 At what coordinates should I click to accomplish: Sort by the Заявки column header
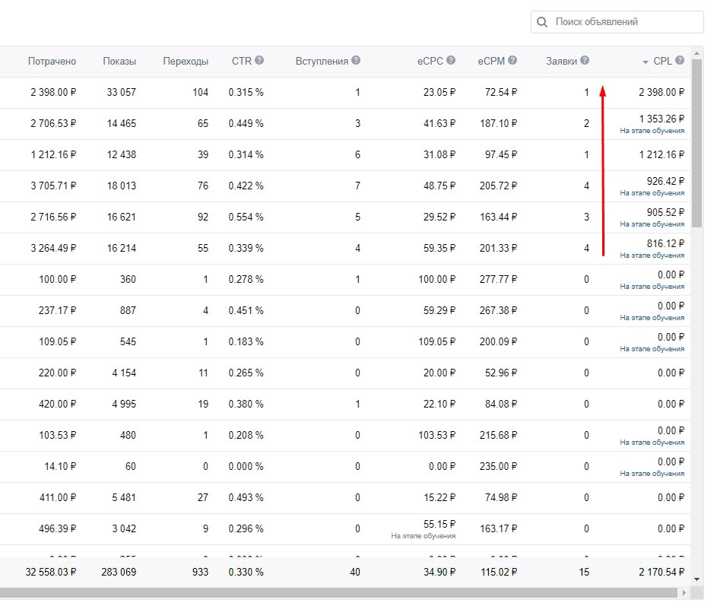point(562,62)
